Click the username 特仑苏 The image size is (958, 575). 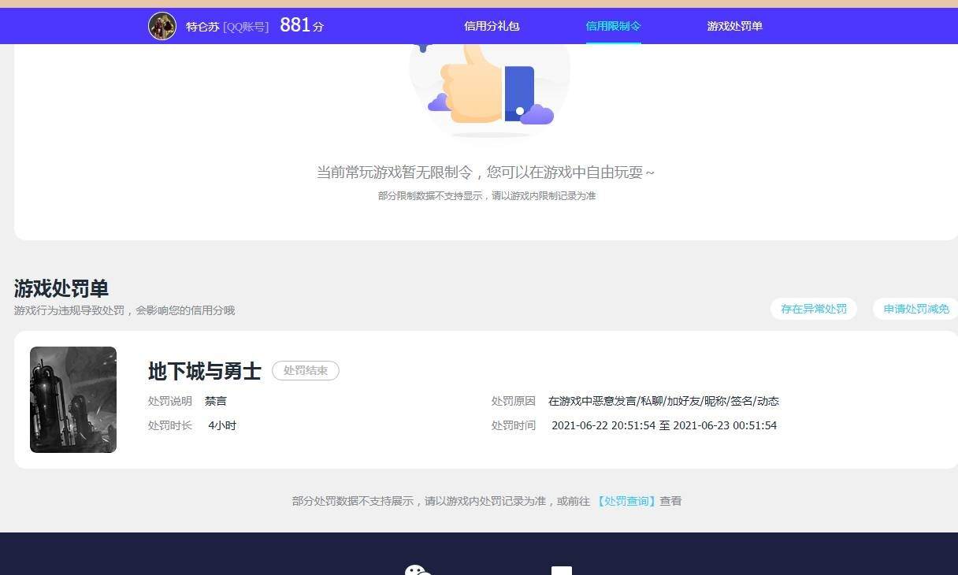click(x=202, y=27)
